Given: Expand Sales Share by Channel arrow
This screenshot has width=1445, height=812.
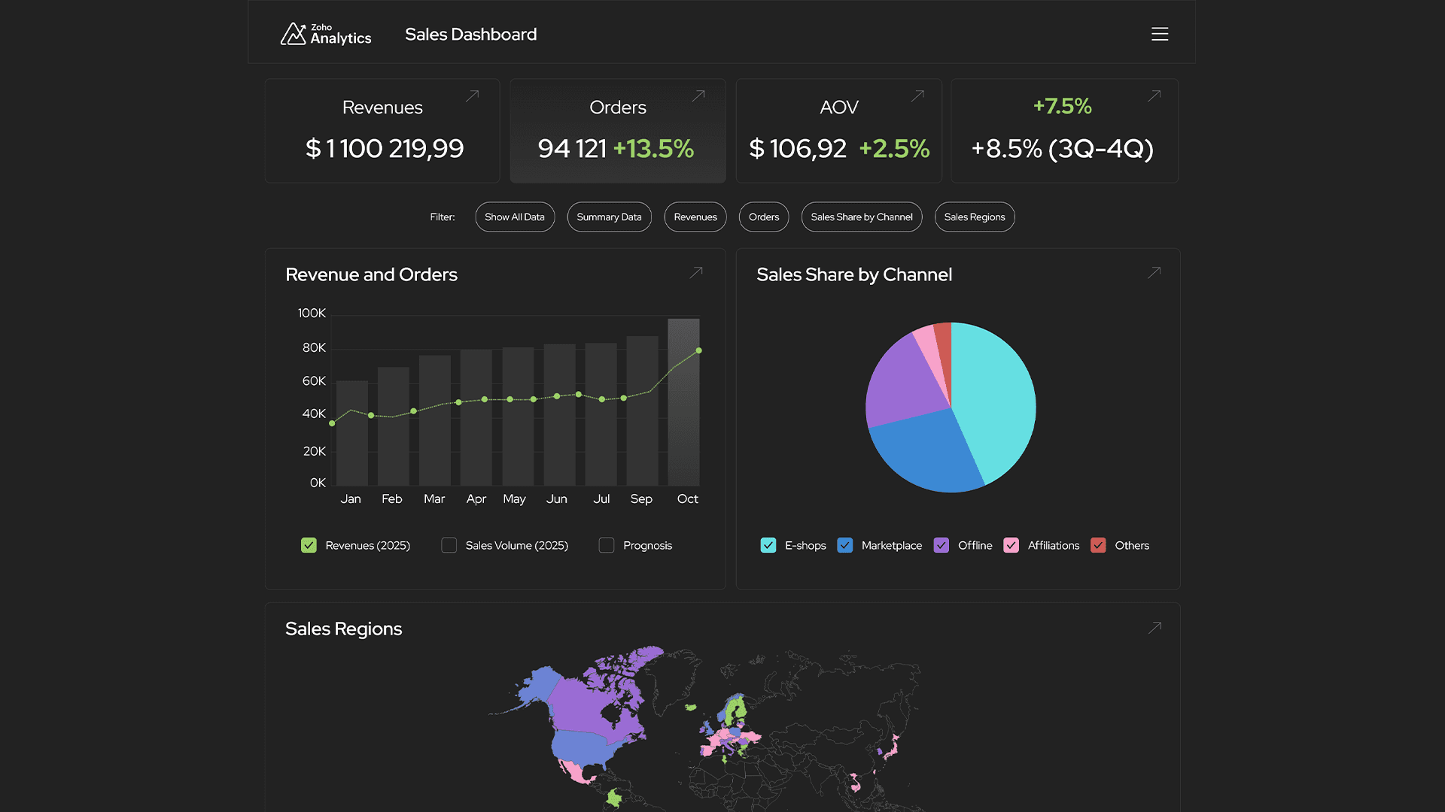Looking at the screenshot, I should tap(1154, 272).
